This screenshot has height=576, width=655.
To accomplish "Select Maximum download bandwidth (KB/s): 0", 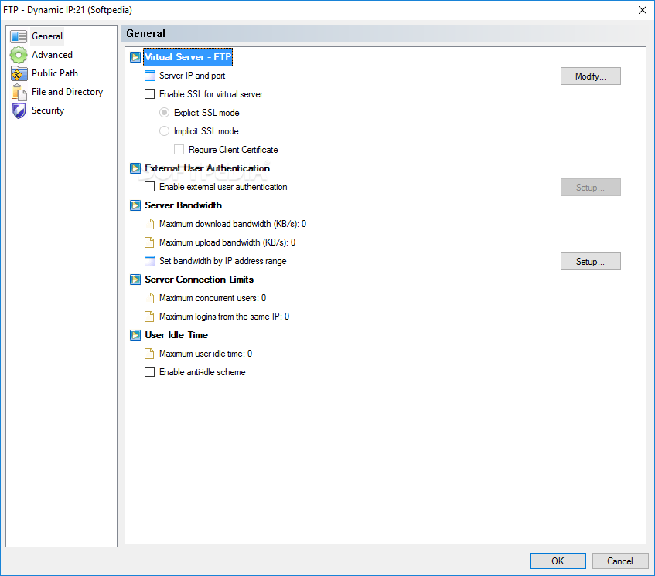I will (233, 224).
